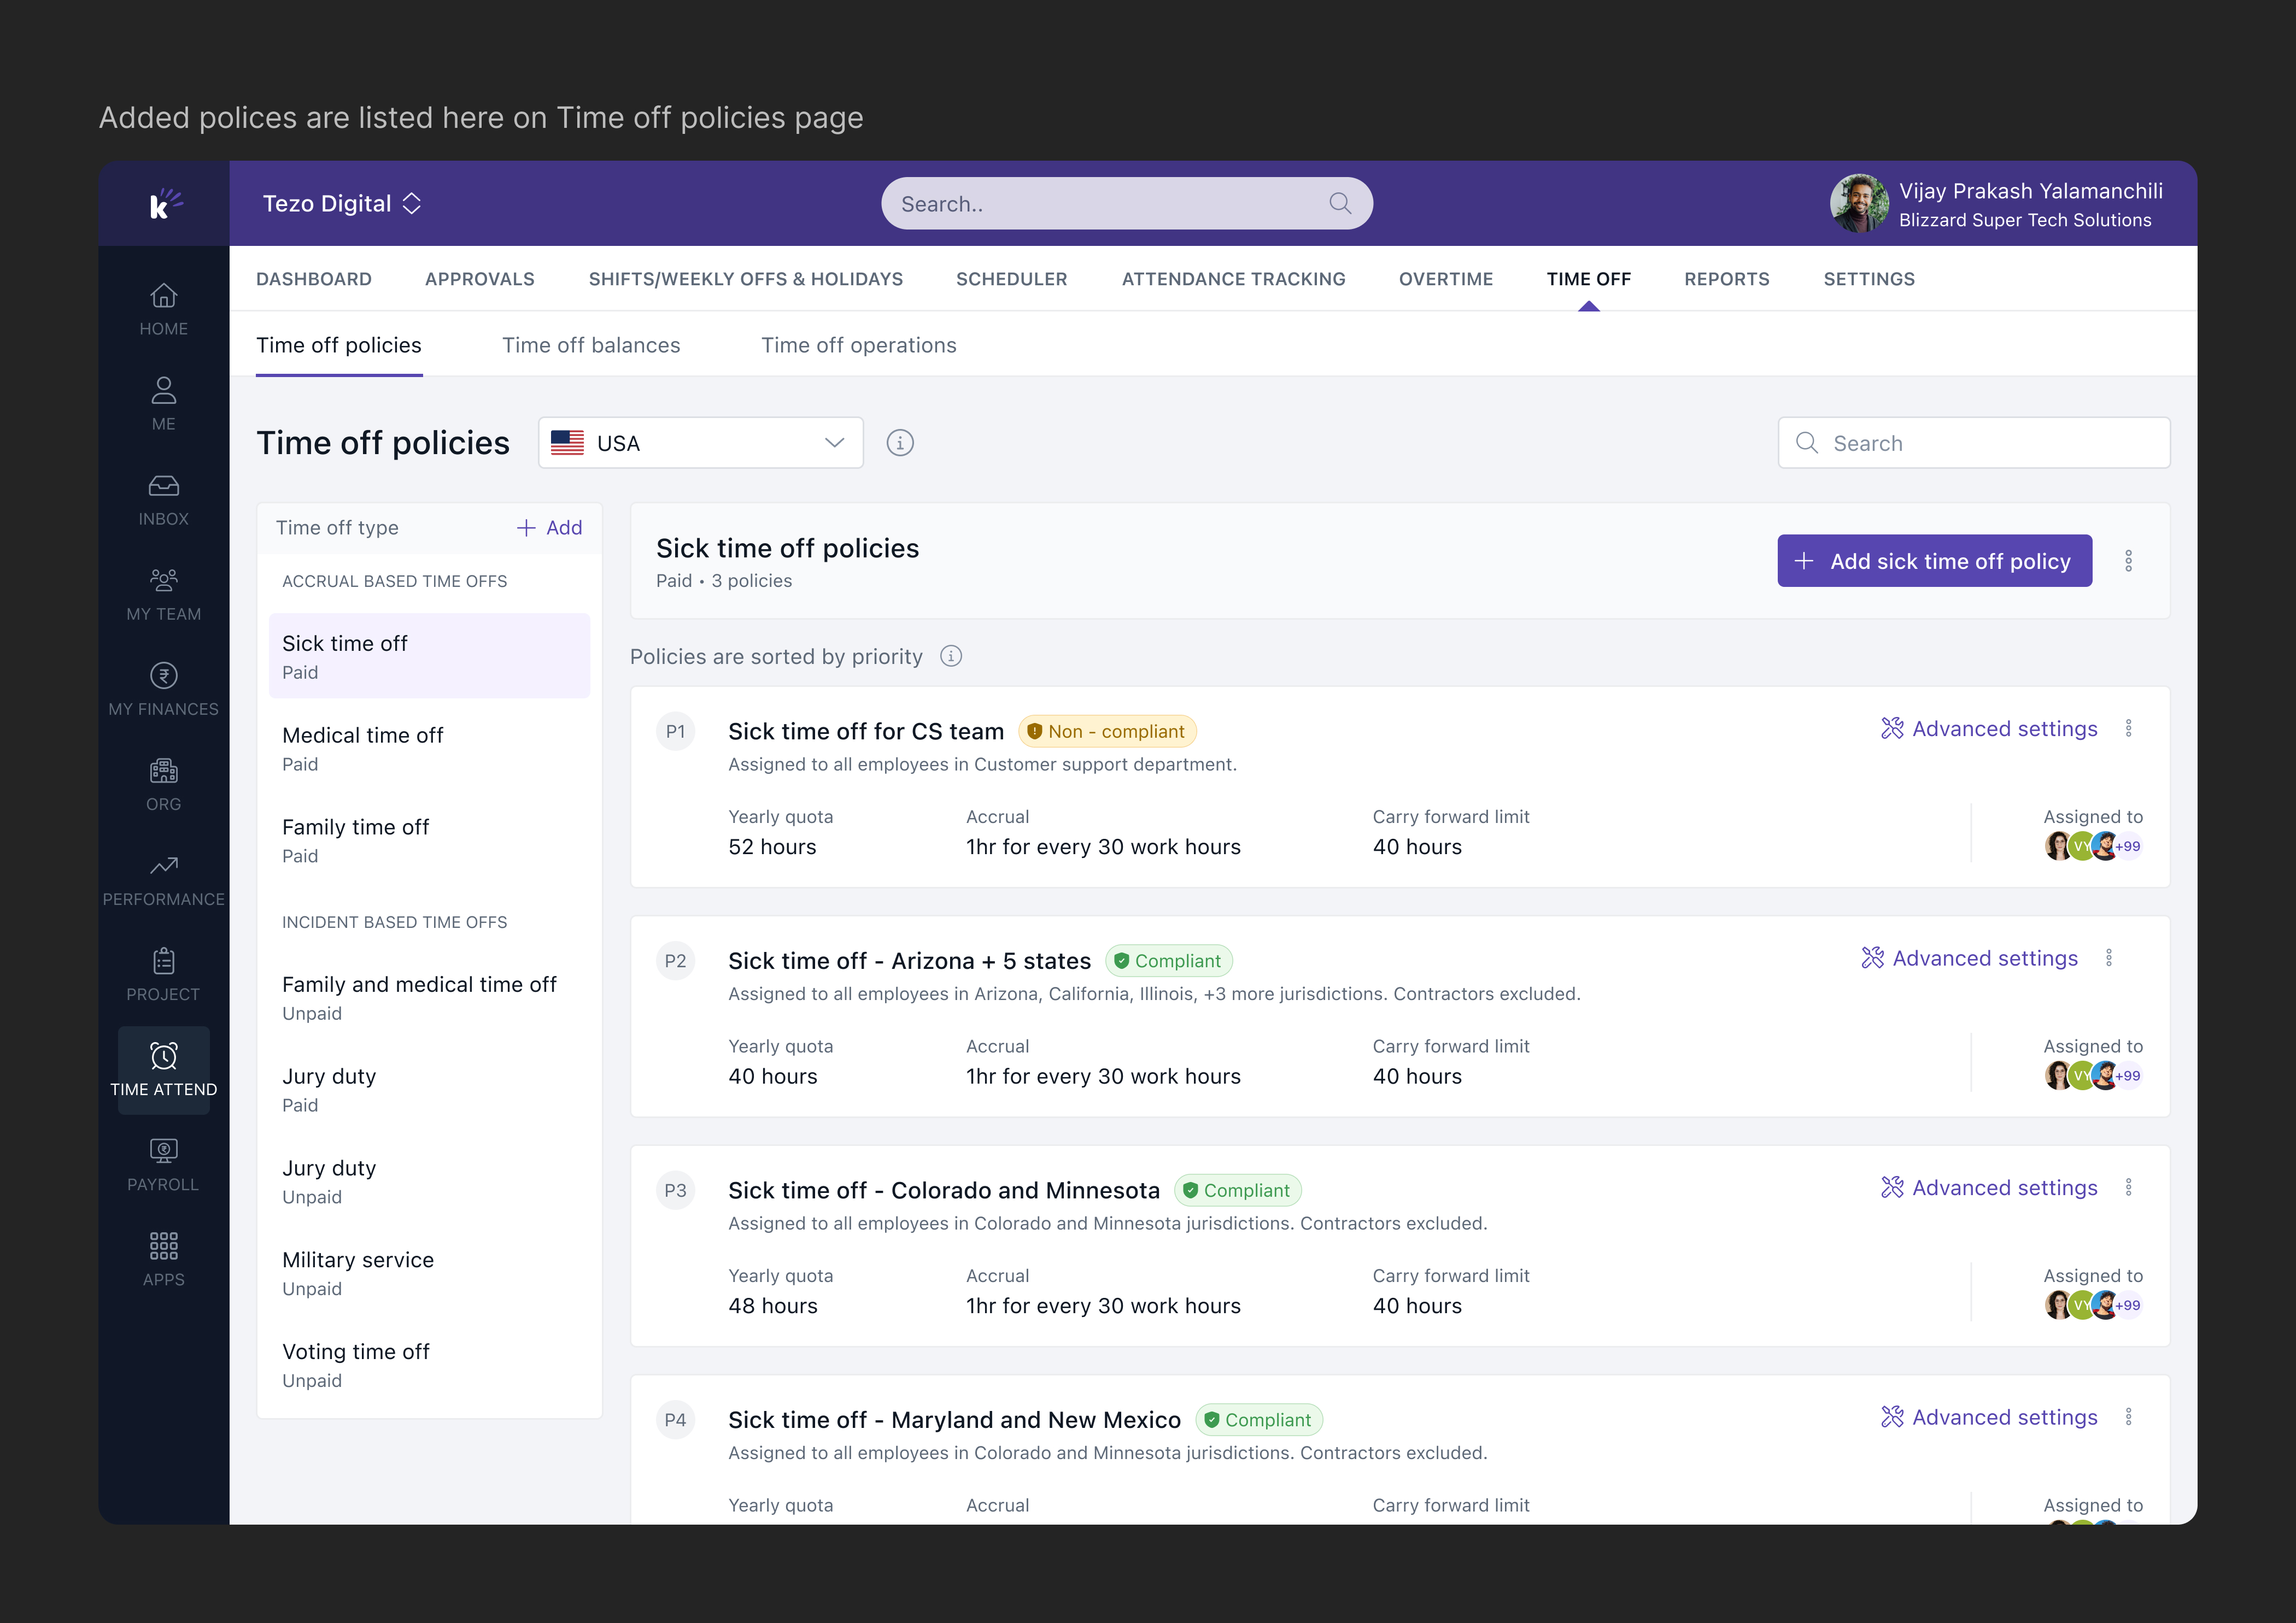Select Time Attend in sidebar
2296x1623 pixels.
[163, 1069]
